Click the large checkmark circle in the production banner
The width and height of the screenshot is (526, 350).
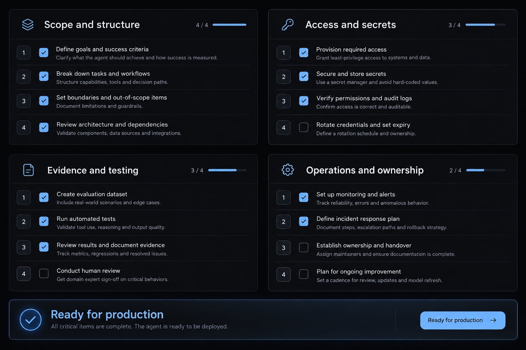point(30,320)
